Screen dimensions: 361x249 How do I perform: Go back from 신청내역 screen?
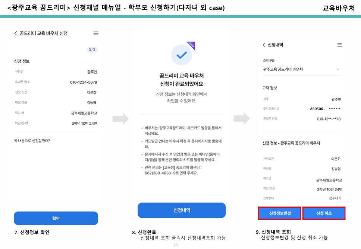264,45
